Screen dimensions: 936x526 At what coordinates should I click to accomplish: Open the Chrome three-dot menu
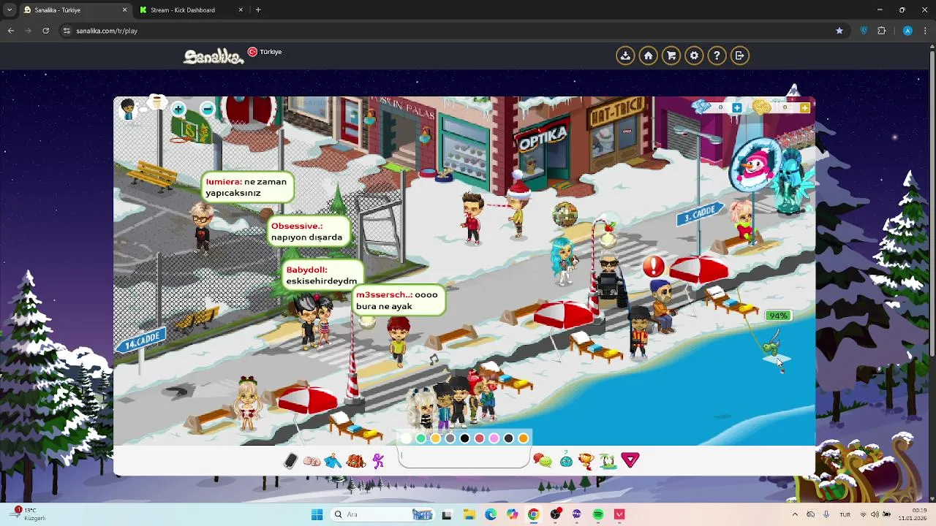pos(925,31)
